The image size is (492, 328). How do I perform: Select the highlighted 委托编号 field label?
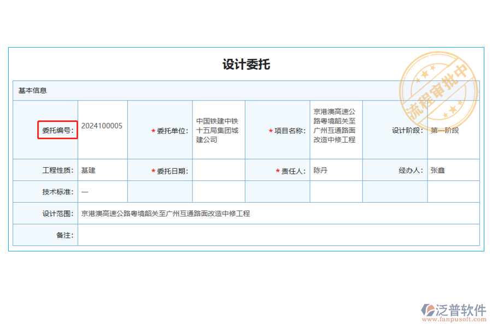(x=57, y=130)
